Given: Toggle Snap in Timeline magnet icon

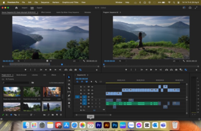Looking at the screenshot, I should point(82,82).
